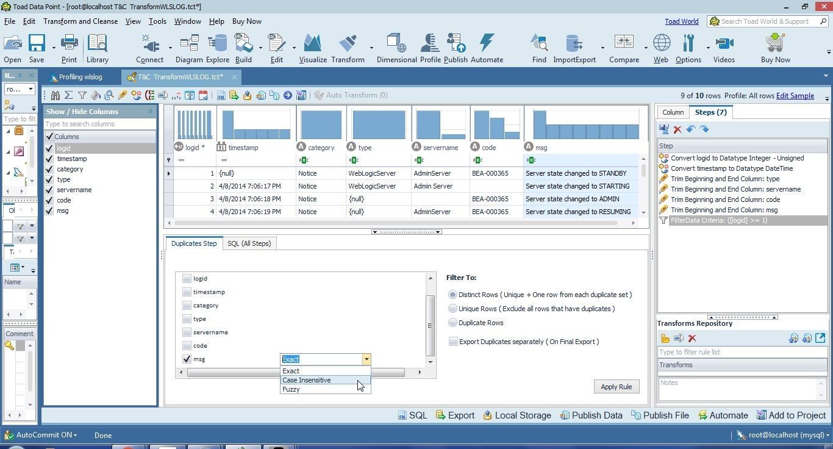833x449 pixels.
Task: Open the connection combo box in navigator
Action: (x=20, y=89)
